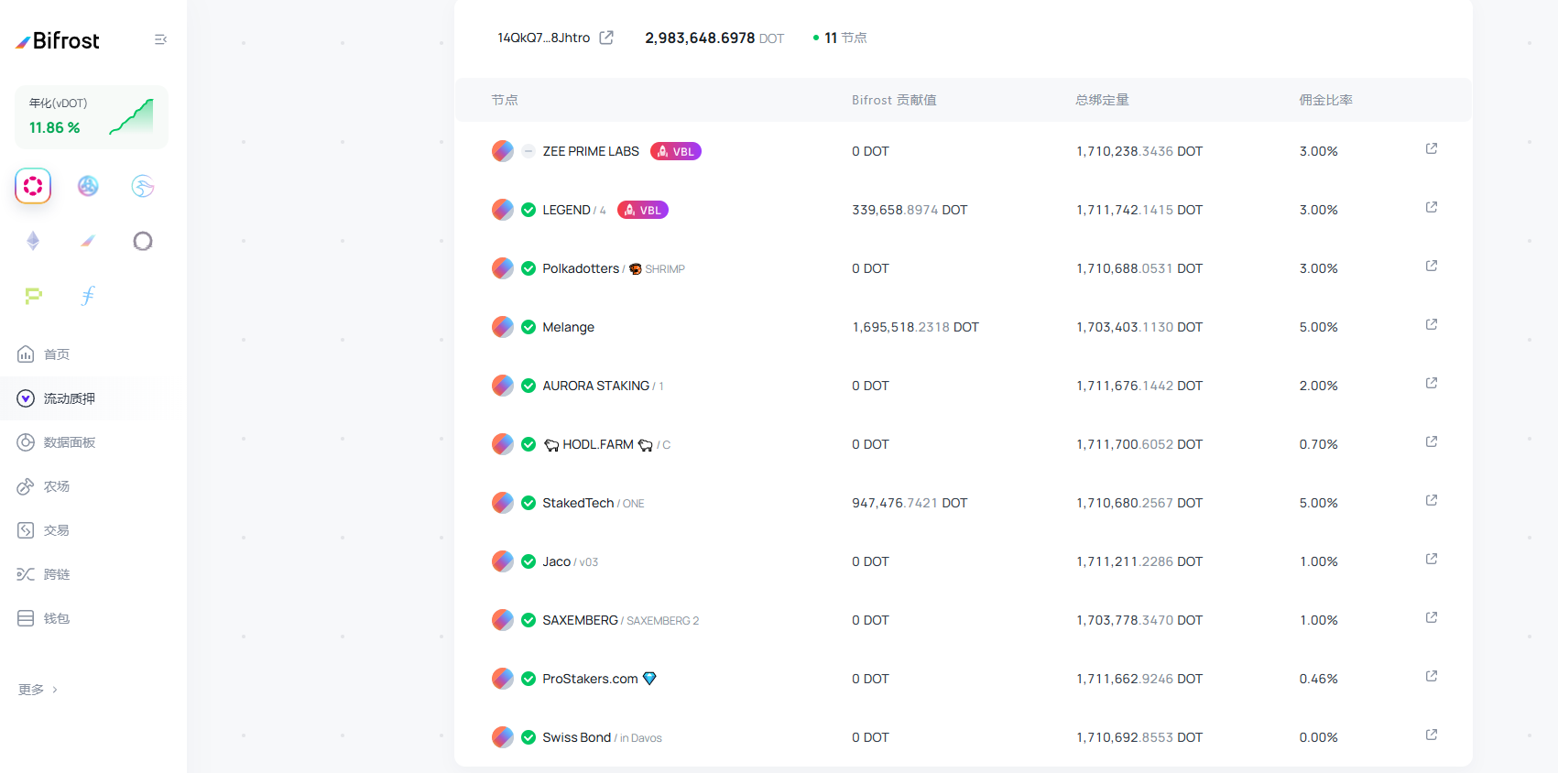Select the Moonbeam token icon in sidebar
Image resolution: width=1558 pixels, height=773 pixels.
(143, 186)
